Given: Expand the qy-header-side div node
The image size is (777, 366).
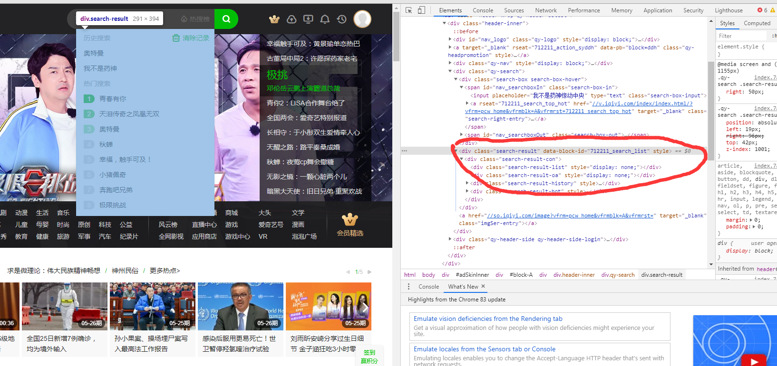Looking at the screenshot, I should (450, 239).
